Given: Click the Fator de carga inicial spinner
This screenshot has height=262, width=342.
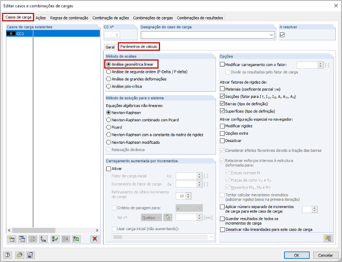Looking at the screenshot, I should pyautogui.click(x=199, y=176).
